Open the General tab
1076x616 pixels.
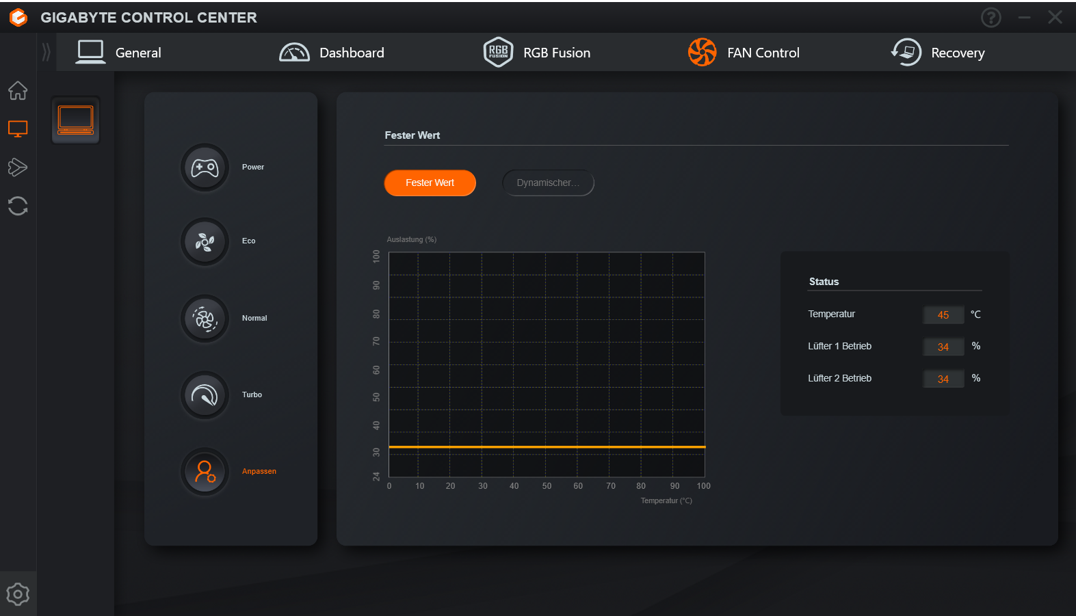[x=119, y=53]
